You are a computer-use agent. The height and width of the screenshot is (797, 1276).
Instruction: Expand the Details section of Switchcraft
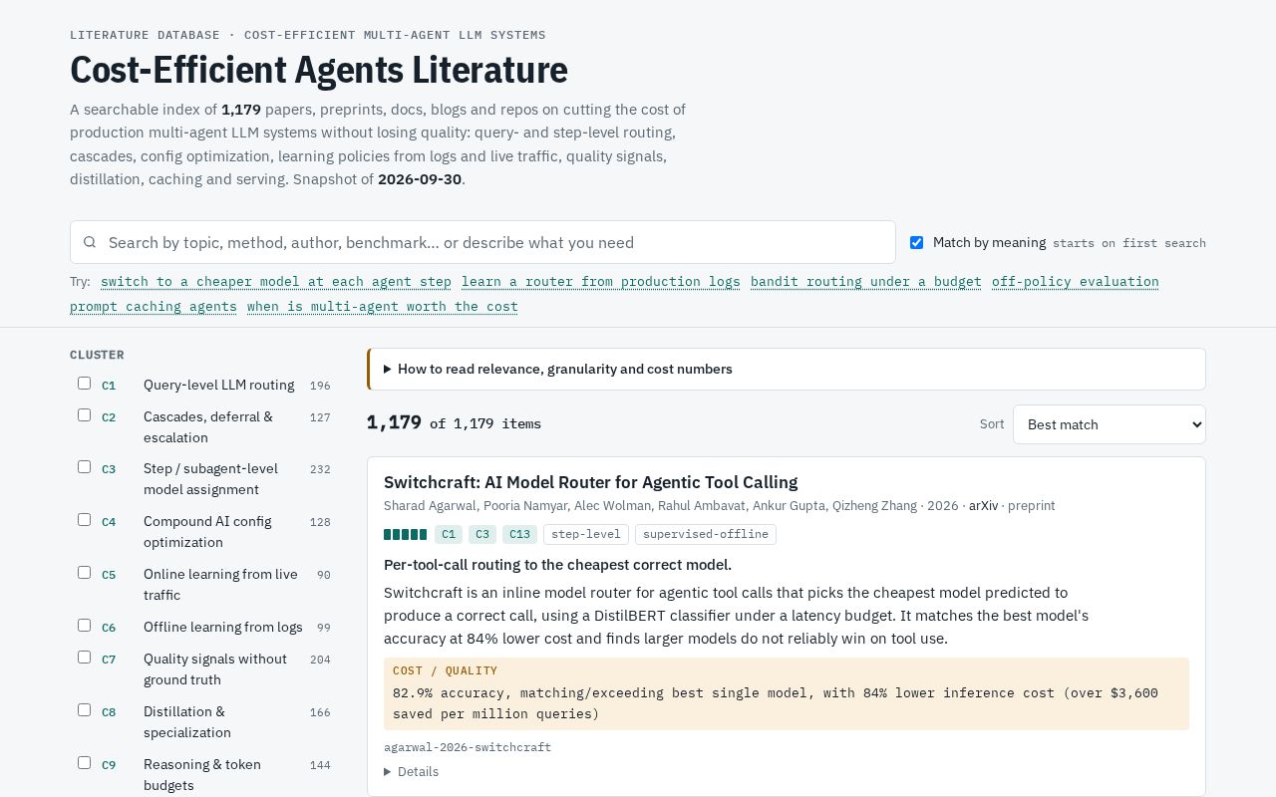[411, 771]
